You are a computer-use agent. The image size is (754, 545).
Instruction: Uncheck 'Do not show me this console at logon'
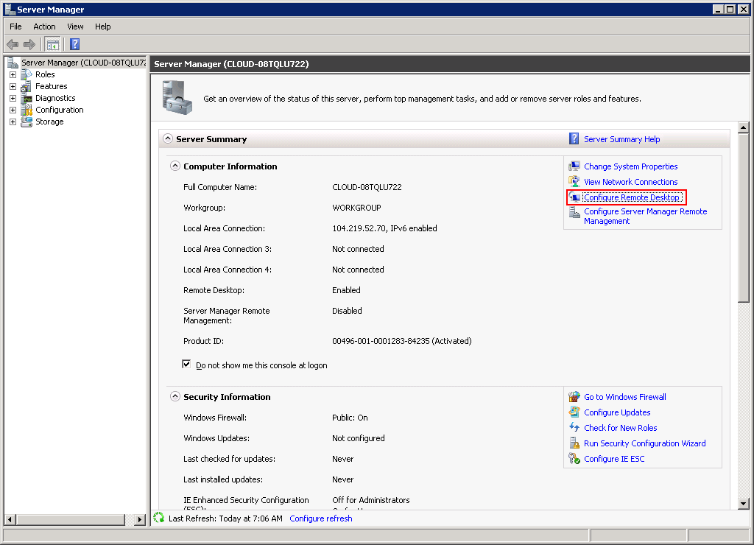tap(186, 364)
